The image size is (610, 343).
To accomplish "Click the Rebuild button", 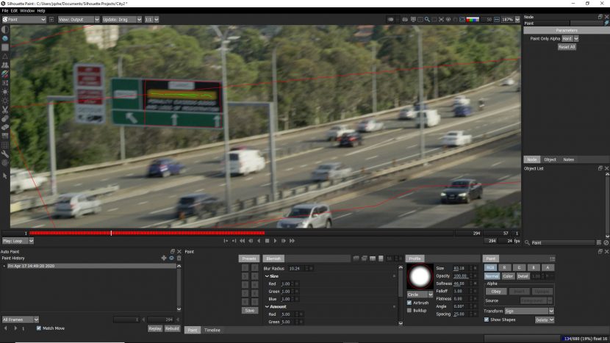I will (x=171, y=328).
